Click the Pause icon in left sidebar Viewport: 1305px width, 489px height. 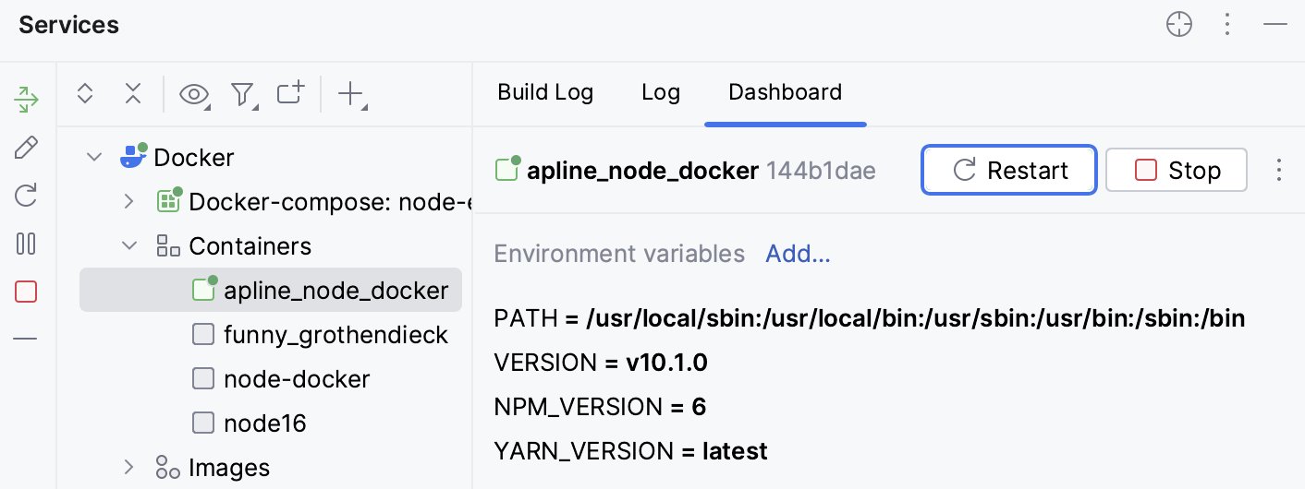tap(27, 244)
